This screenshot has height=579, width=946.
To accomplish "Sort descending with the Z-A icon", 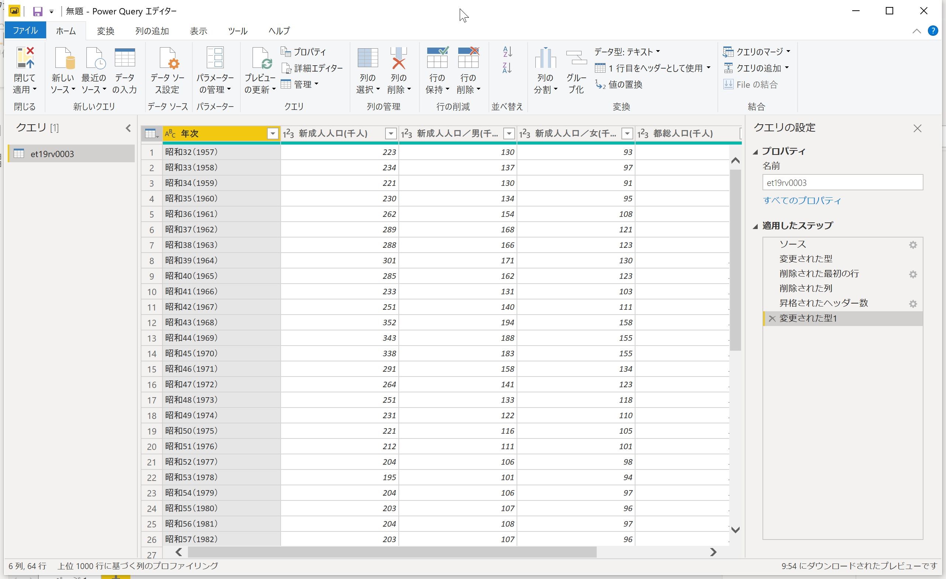I will click(507, 68).
